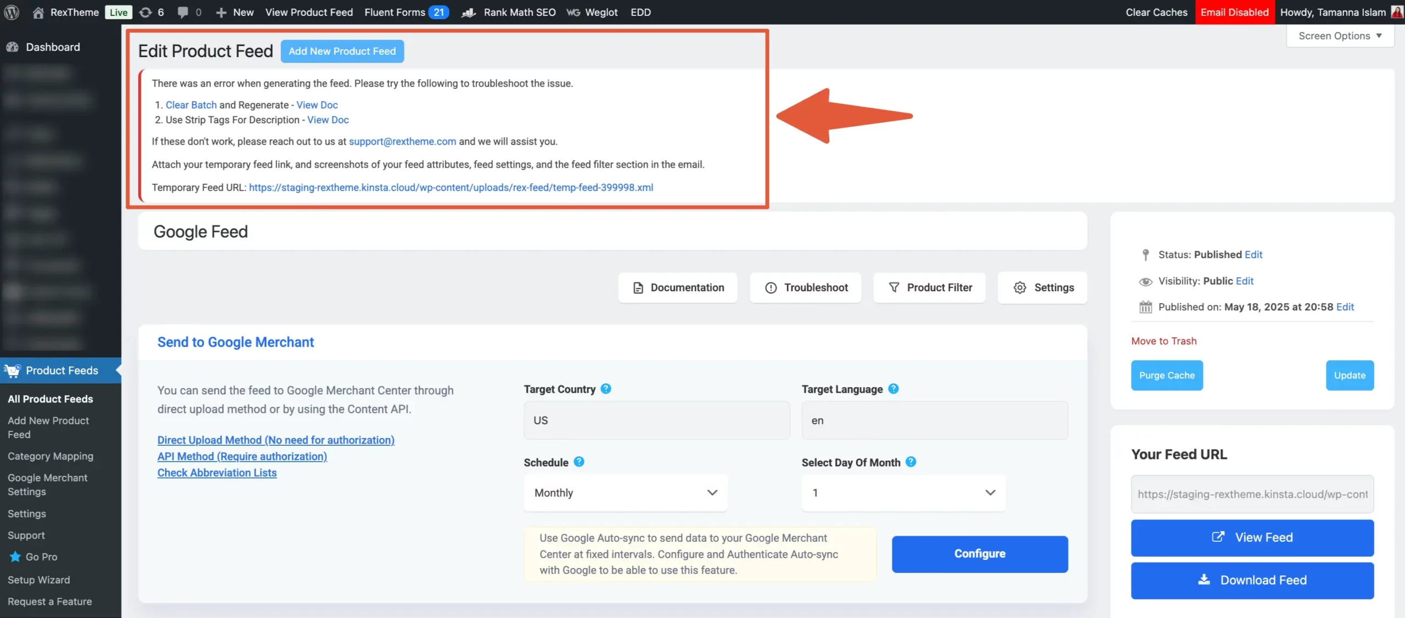Click Add New Product Feed button
Screen dimensions: 1405x618
pos(342,51)
